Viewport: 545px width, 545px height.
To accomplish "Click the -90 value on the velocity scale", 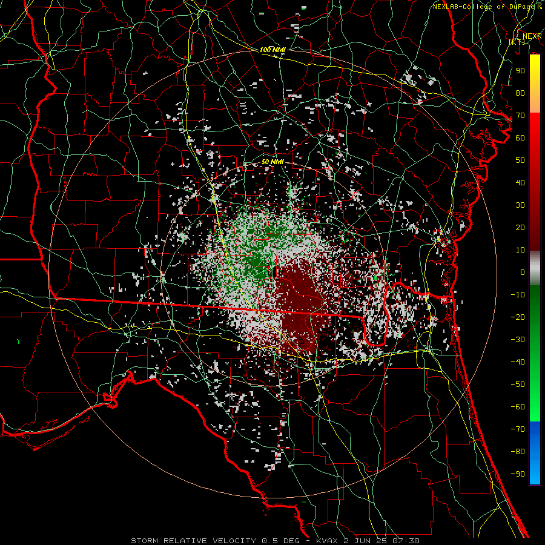I will [x=518, y=474].
